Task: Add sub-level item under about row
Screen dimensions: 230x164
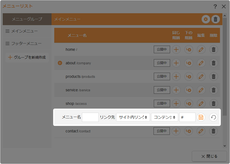Action: pyautogui.click(x=189, y=63)
